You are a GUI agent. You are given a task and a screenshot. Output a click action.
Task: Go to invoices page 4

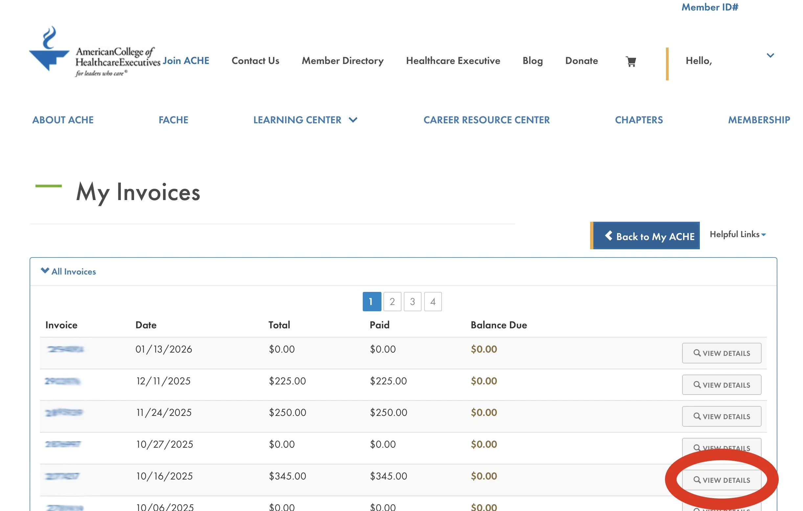point(432,302)
